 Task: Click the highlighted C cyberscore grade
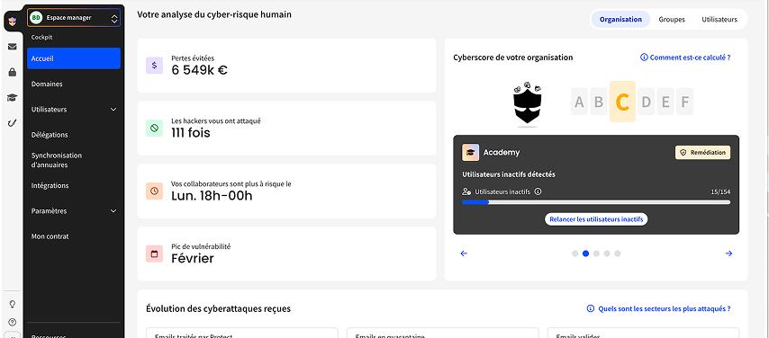(622, 102)
